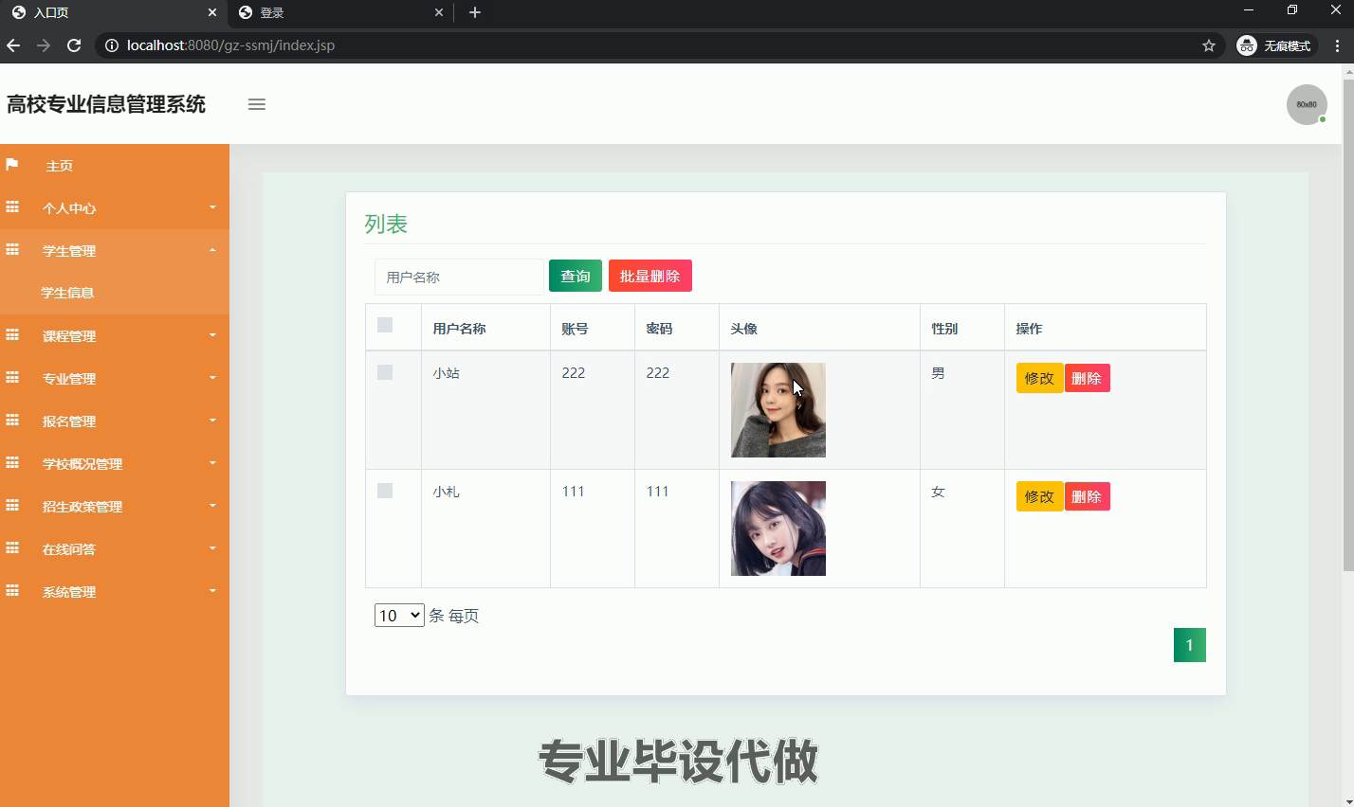Click the grid icon beside 招生政策管理
Viewport: 1354px width, 807px height.
(x=12, y=505)
